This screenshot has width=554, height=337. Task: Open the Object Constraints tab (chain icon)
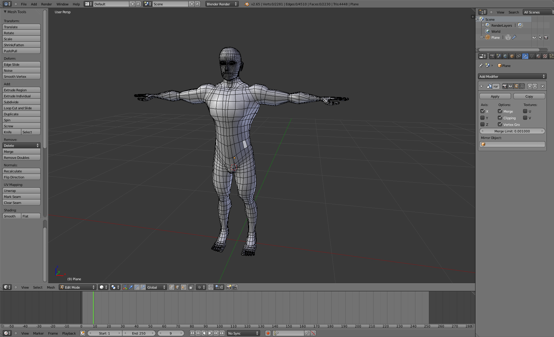click(x=519, y=56)
